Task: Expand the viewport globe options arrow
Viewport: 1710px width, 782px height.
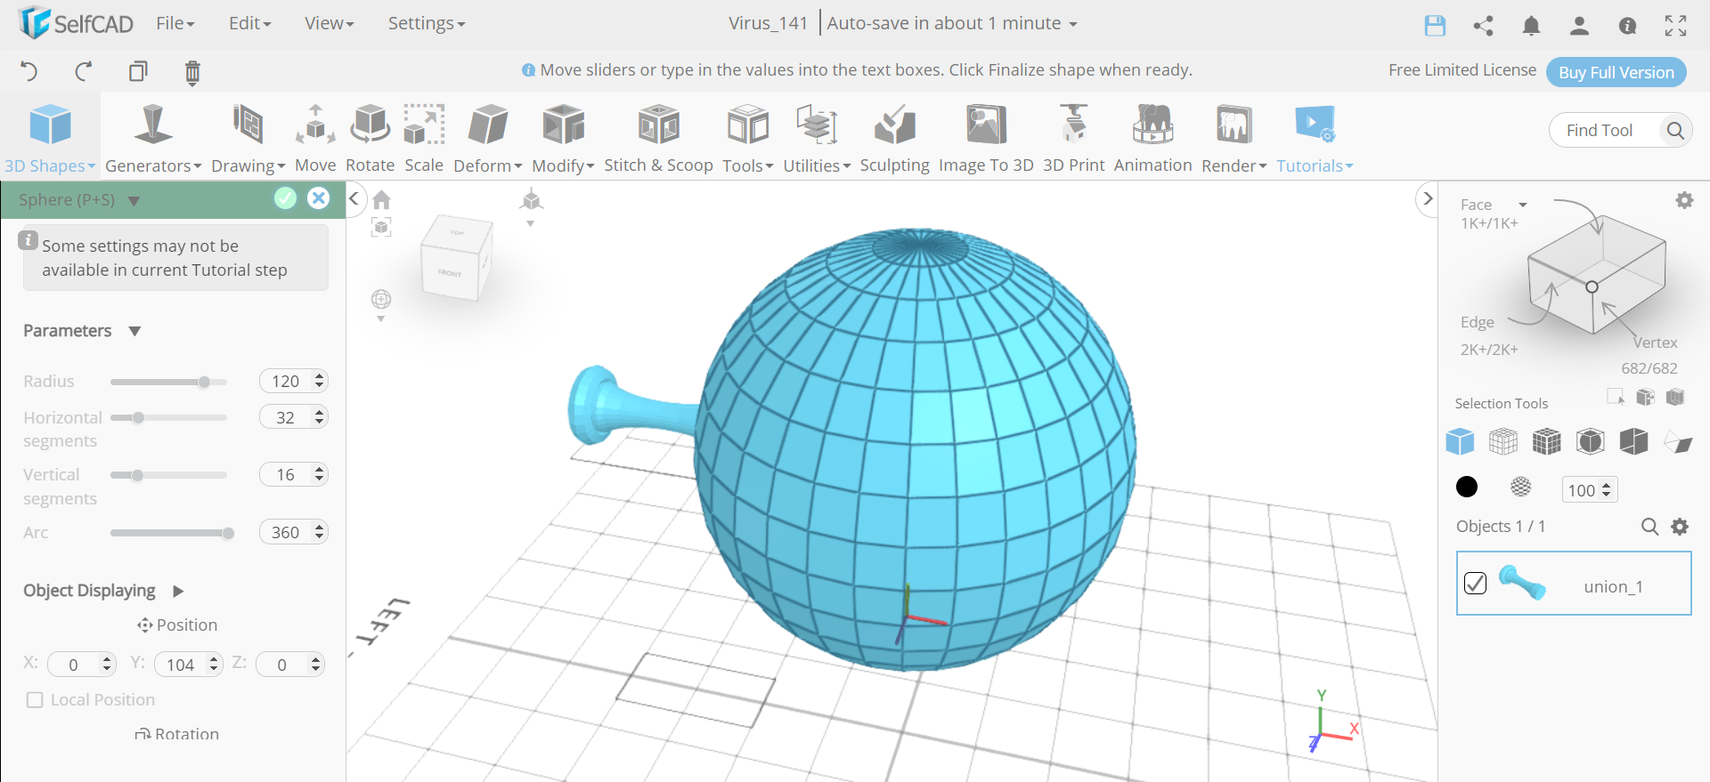Action: tap(380, 318)
